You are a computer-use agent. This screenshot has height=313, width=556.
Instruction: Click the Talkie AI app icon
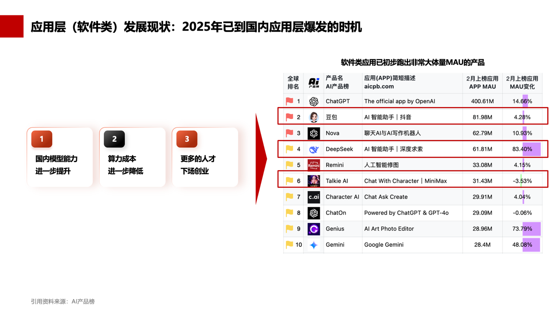click(x=313, y=181)
